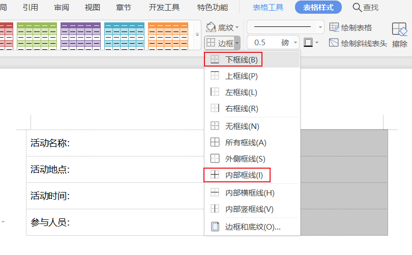The height and width of the screenshot is (255, 412).
Task: Click the 边框 border grid icon
Action: point(211,43)
